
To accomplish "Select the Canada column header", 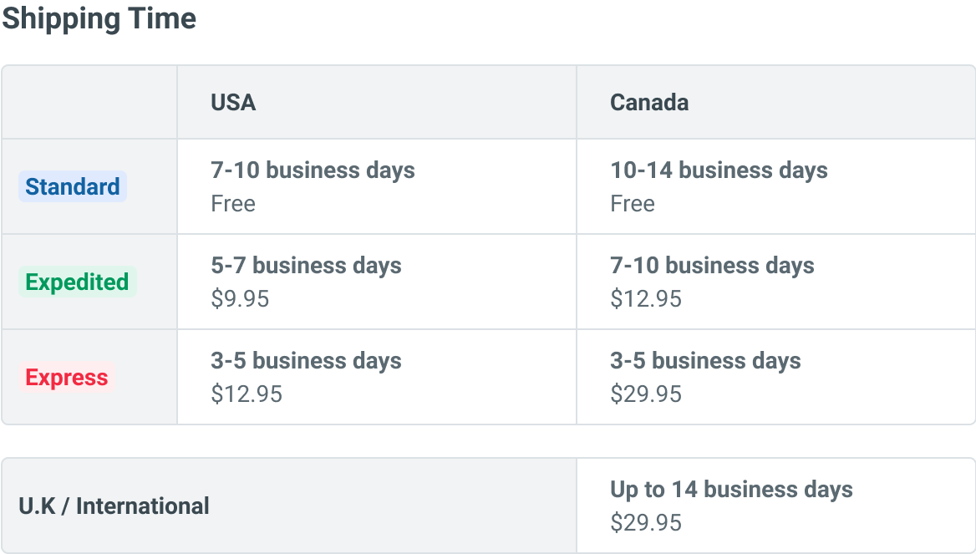I will (x=649, y=102).
